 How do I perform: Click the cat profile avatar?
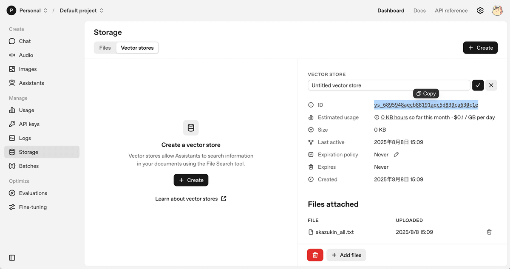point(497,11)
